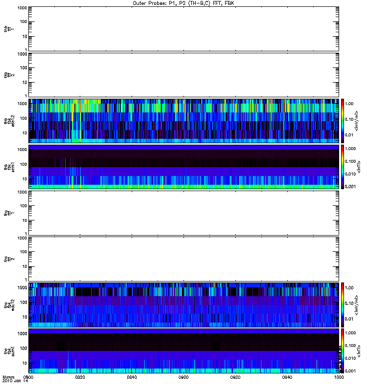367x391 pixels.
Task: Select the thb fbk scm1 color bar
Action: 343,167
